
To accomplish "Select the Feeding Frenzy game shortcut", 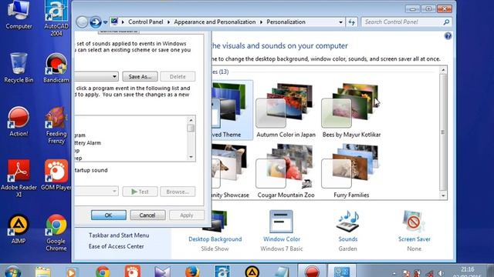I will (56, 125).
